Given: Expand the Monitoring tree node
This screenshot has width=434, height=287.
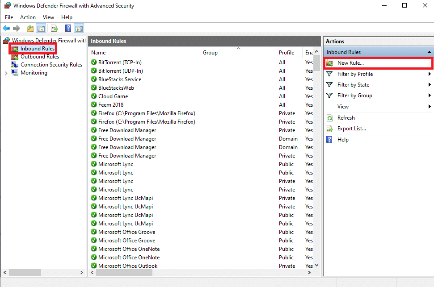Looking at the screenshot, I should tap(6, 73).
